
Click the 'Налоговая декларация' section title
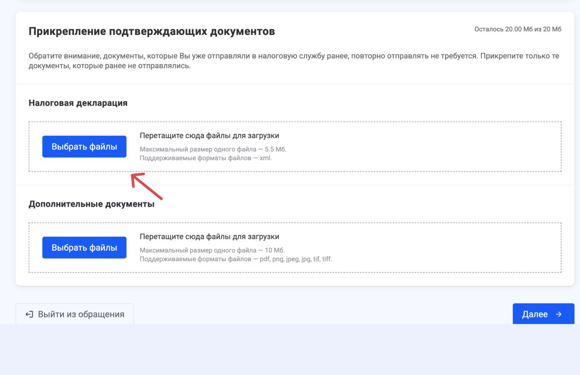[78, 103]
